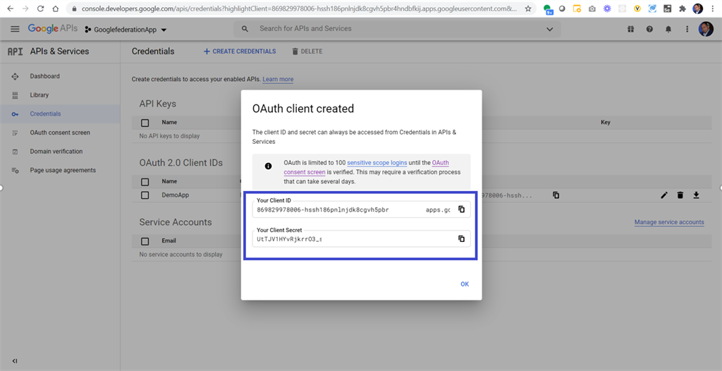
Task: Expand the GooglefederationApp project selector
Action: [x=126, y=30]
